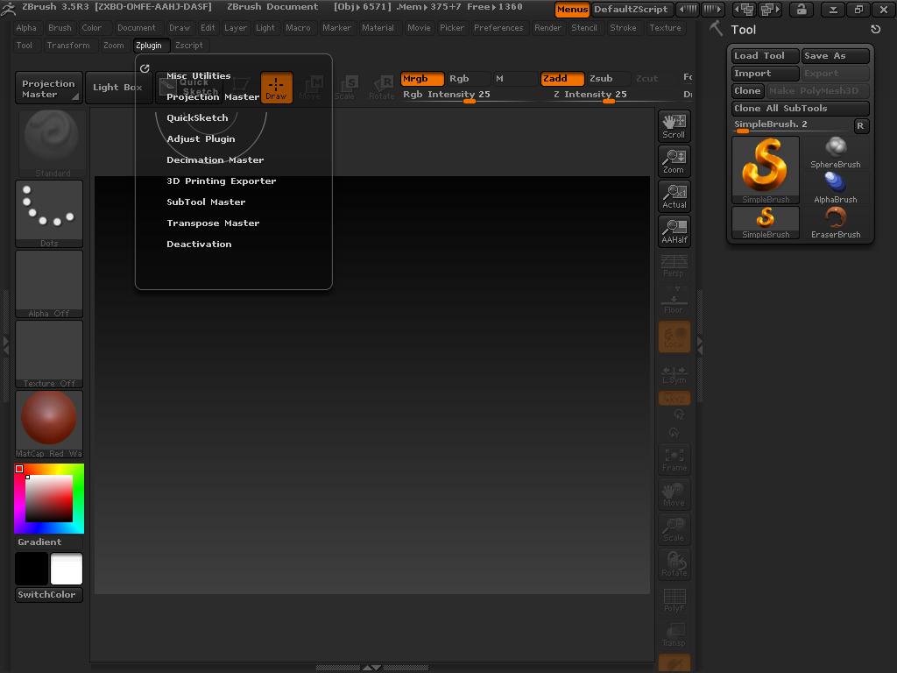Image resolution: width=897 pixels, height=673 pixels.
Task: Activate the Draw mode button
Action: coord(276,88)
